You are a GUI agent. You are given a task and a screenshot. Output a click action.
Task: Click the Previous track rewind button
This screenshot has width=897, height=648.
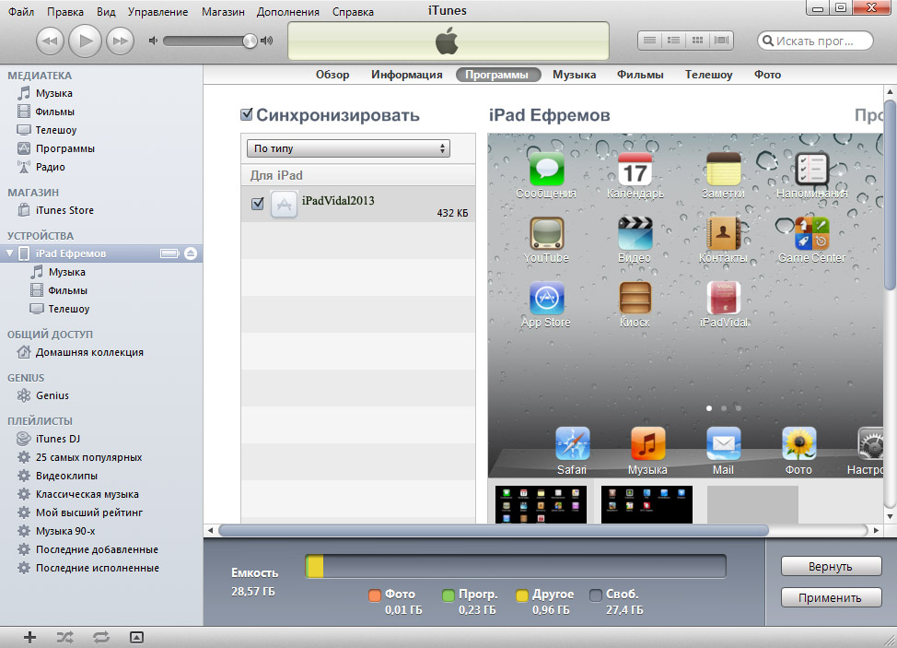click(x=51, y=41)
